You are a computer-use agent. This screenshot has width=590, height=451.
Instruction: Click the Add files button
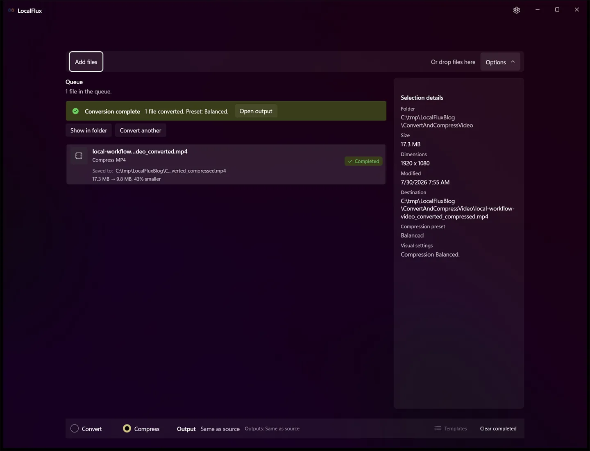coord(86,62)
